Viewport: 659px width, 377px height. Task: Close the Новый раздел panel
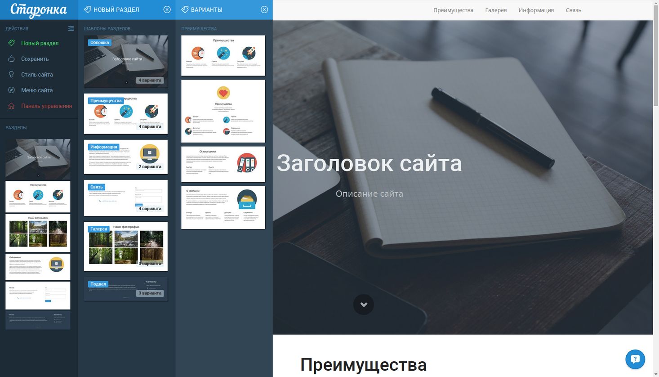click(x=167, y=9)
